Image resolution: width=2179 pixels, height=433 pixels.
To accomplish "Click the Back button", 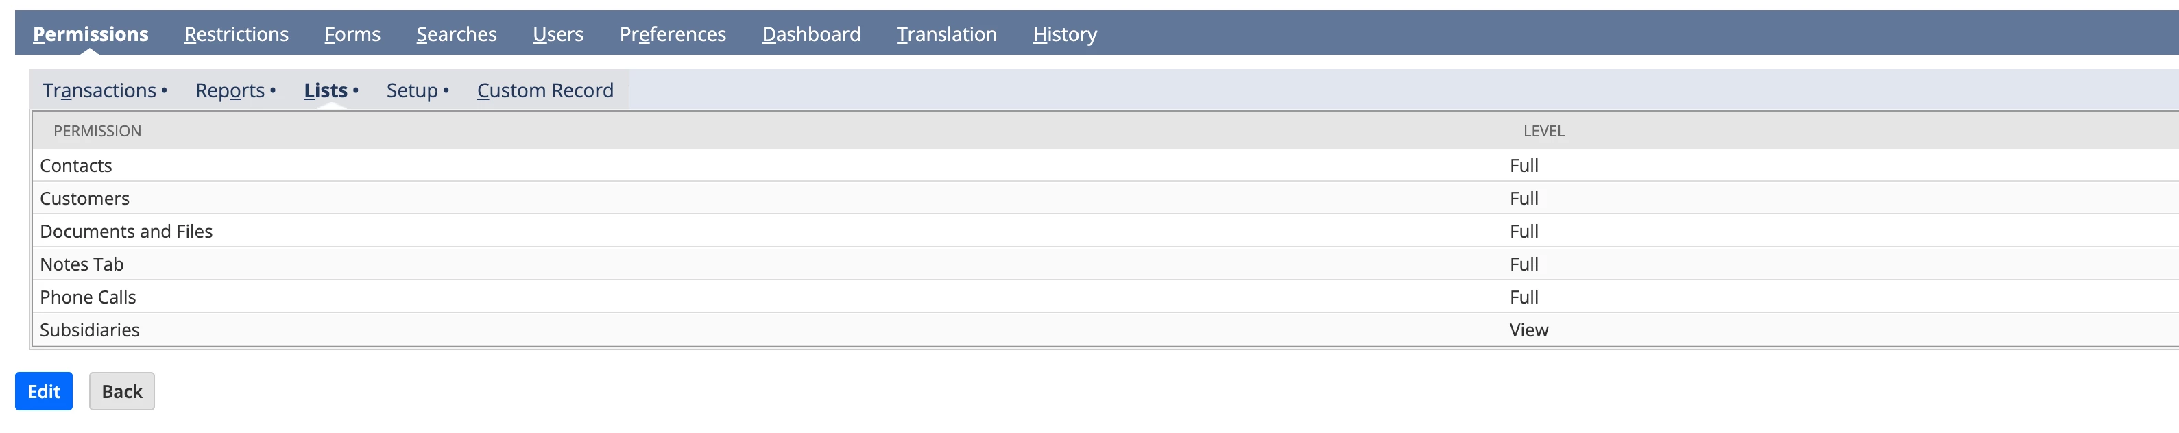I will pos(122,391).
